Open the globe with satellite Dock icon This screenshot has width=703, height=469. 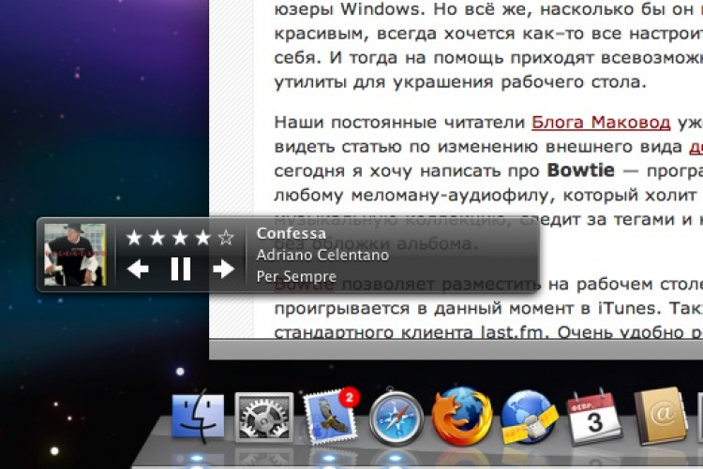(529, 417)
